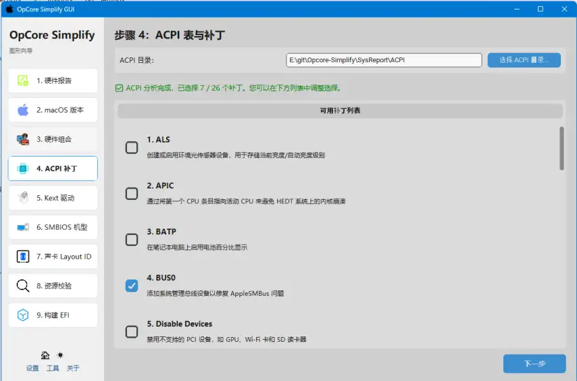Go to step 9 构建 EFI

click(x=53, y=315)
